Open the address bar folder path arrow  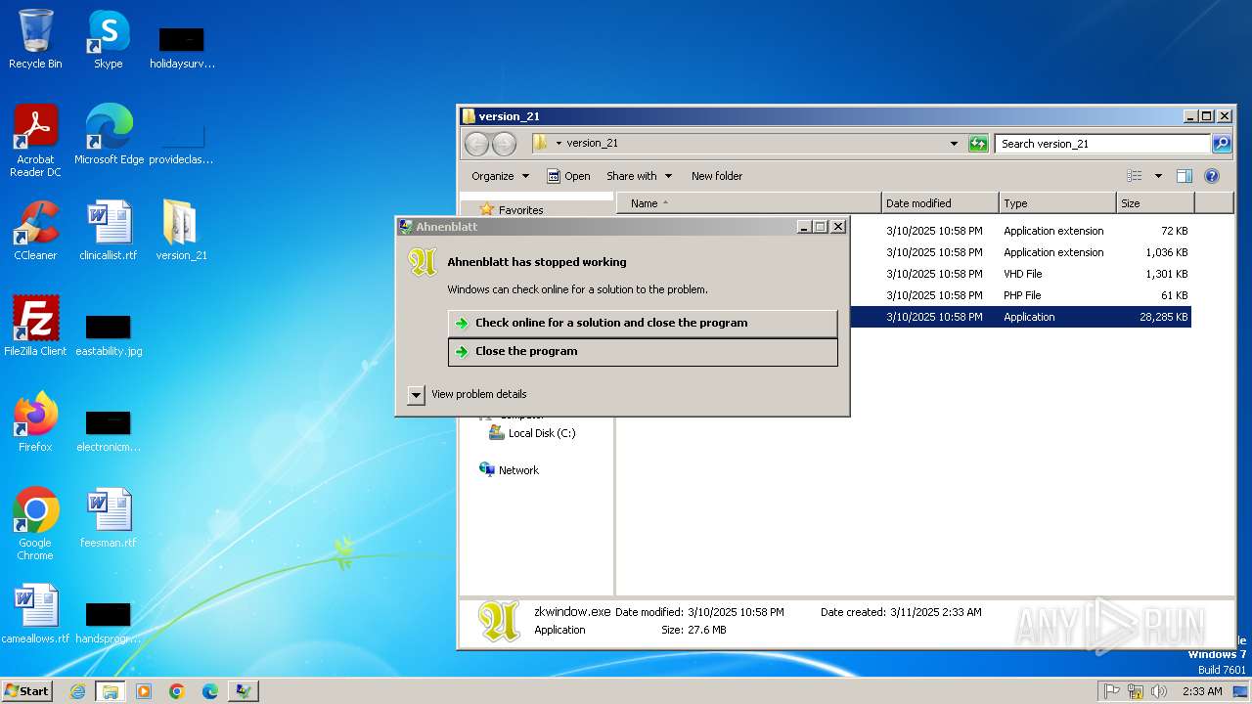click(559, 143)
